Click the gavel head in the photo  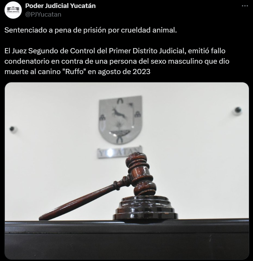pos(141,174)
